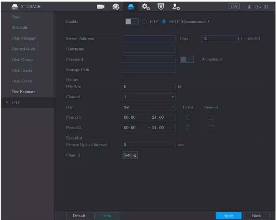The height and width of the screenshot is (220, 276).
Task: Open the Network globe icon
Action: point(116,7)
